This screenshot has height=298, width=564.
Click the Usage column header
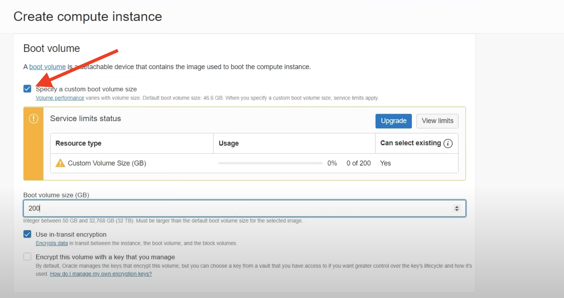(x=228, y=143)
